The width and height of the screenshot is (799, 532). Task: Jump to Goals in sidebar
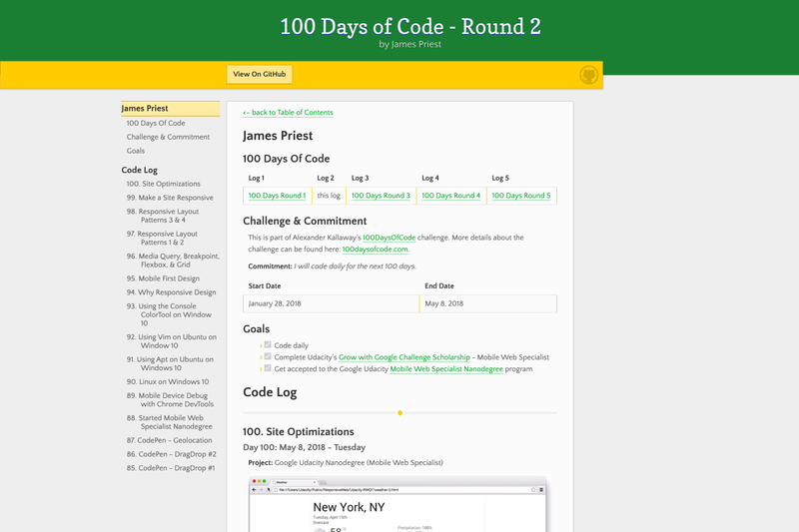[136, 151]
